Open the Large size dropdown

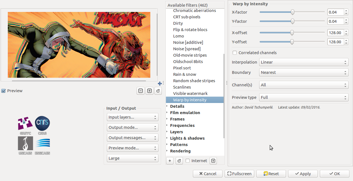(133, 158)
